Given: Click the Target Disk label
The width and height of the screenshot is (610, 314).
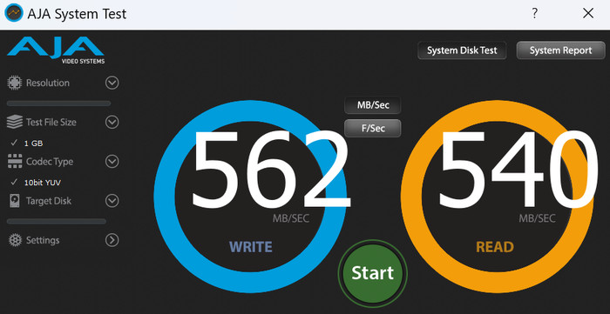Looking at the screenshot, I should [49, 201].
